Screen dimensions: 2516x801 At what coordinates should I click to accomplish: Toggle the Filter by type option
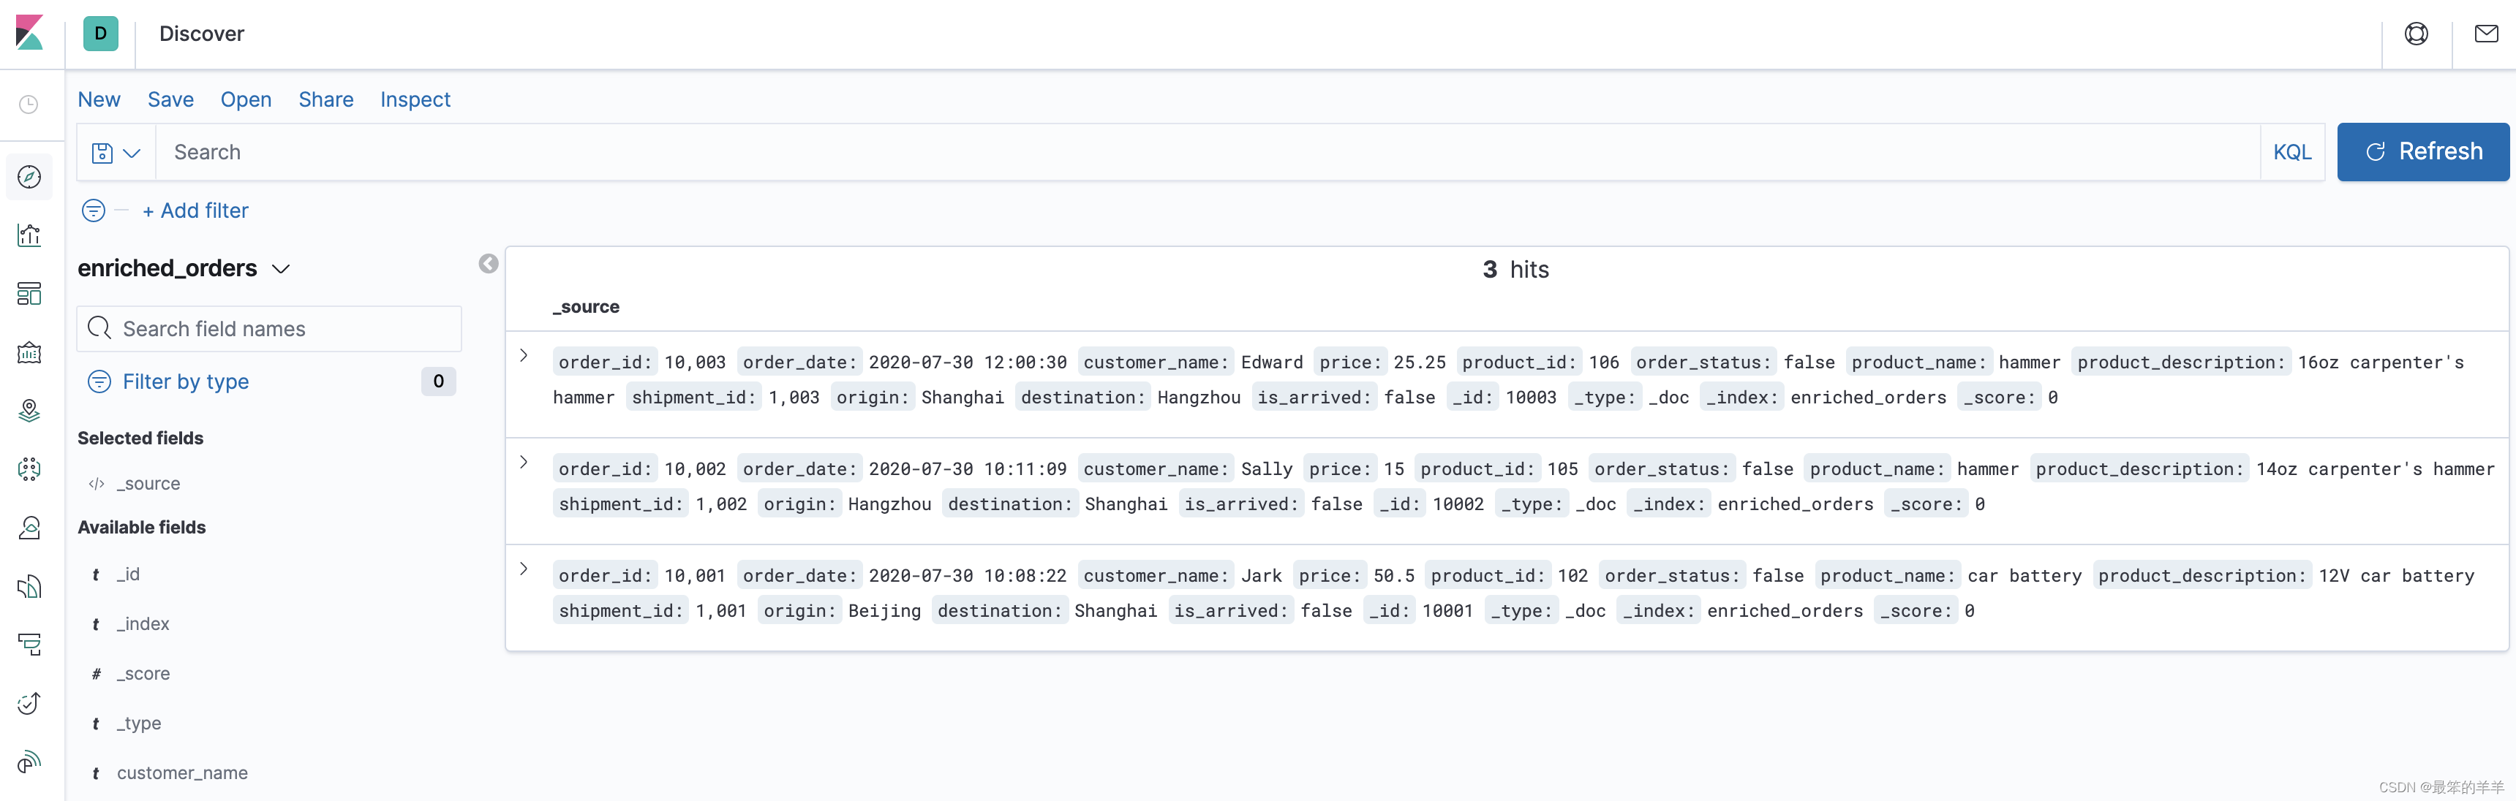click(x=184, y=381)
